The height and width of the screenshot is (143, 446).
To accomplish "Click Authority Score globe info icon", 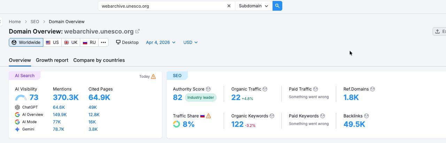I will point(208,89).
